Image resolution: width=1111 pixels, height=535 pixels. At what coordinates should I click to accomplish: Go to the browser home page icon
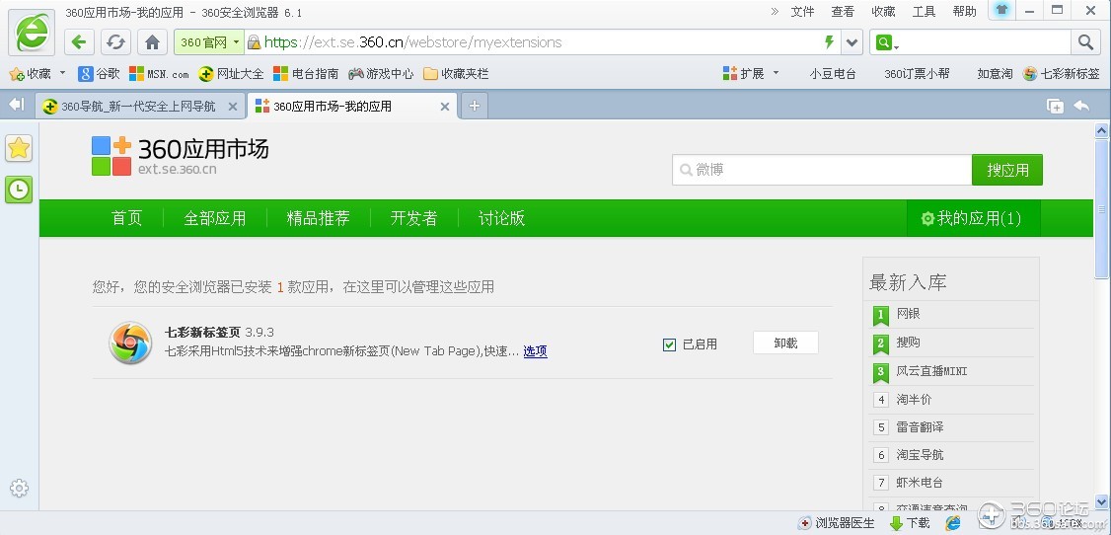[x=152, y=42]
